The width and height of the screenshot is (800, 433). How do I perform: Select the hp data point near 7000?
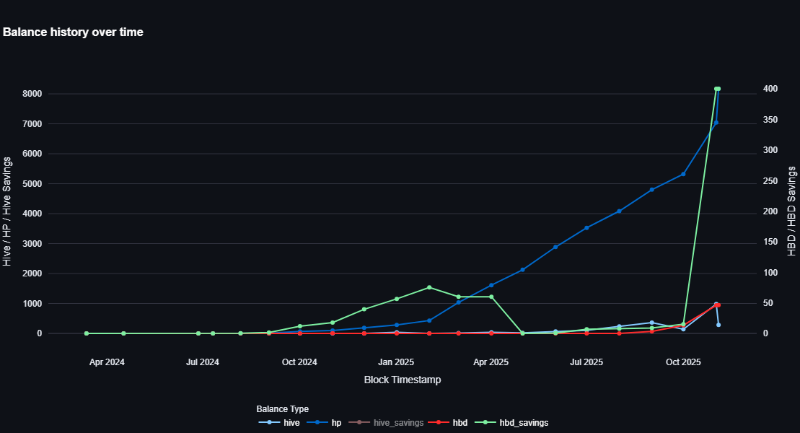(716, 123)
